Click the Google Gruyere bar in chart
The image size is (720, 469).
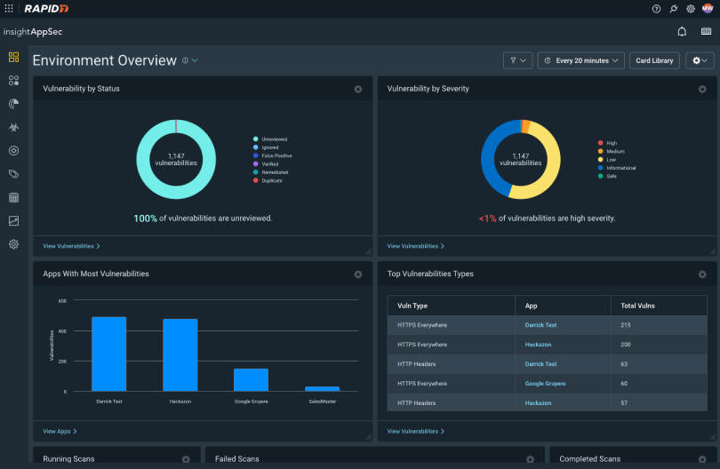pyautogui.click(x=252, y=379)
